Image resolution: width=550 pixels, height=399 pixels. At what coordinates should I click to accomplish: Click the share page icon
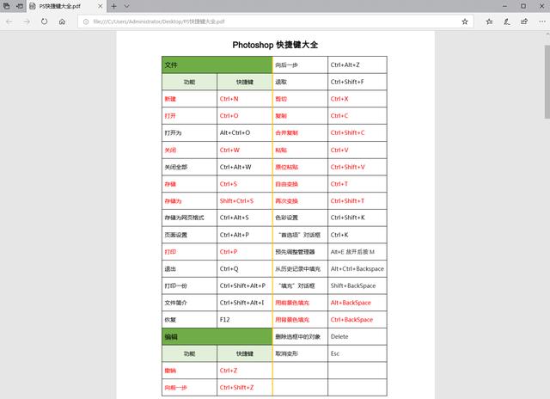coord(524,21)
